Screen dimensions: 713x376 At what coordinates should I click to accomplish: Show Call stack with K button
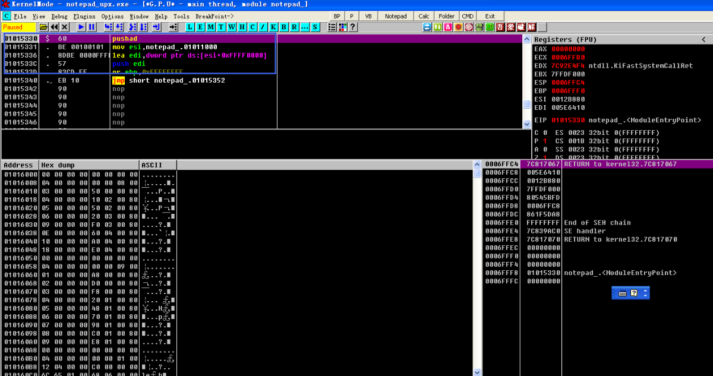(x=273, y=27)
